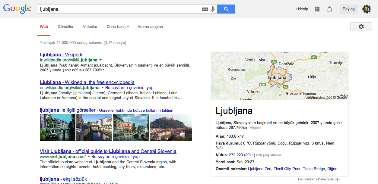Click the Nüfus label link
This screenshot has height=184, width=378.
pyautogui.click(x=222, y=155)
